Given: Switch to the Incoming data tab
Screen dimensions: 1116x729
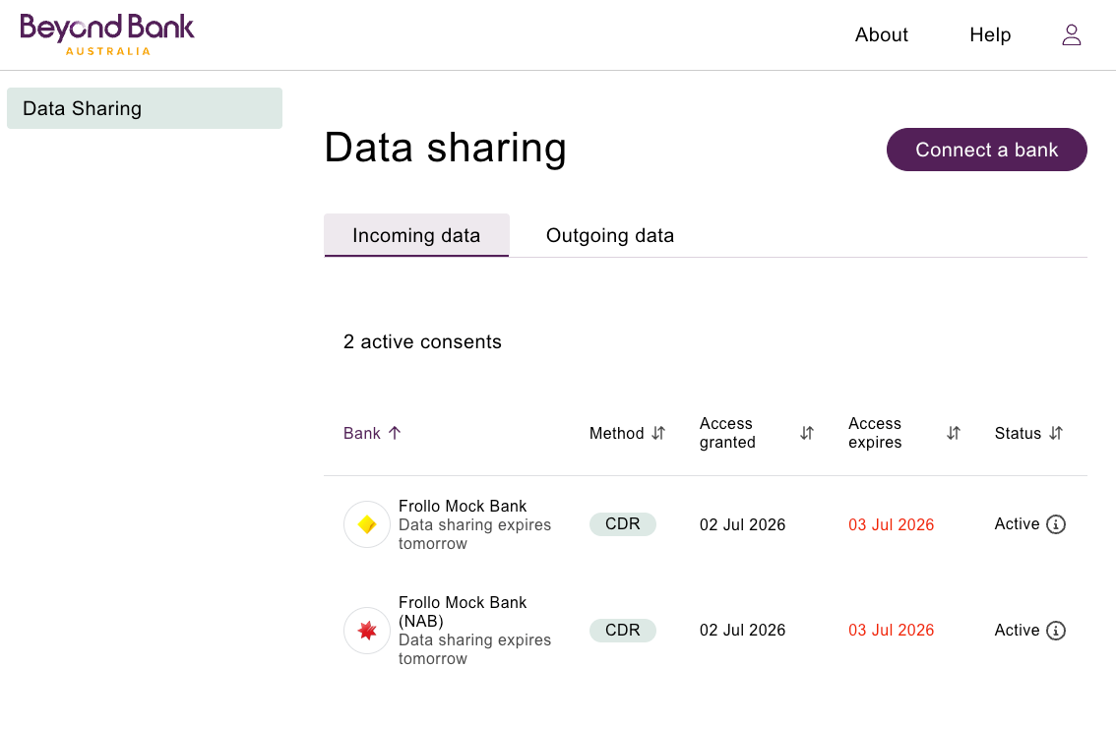Looking at the screenshot, I should (416, 235).
